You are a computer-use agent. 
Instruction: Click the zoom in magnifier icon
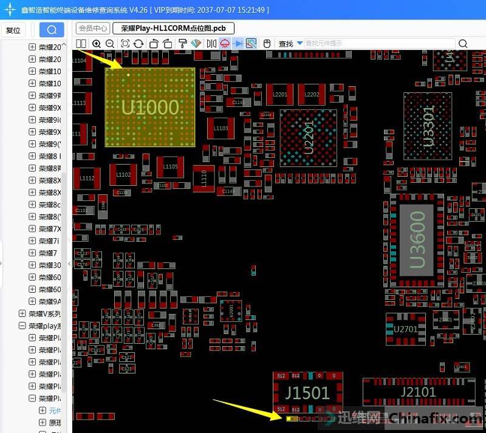point(97,44)
